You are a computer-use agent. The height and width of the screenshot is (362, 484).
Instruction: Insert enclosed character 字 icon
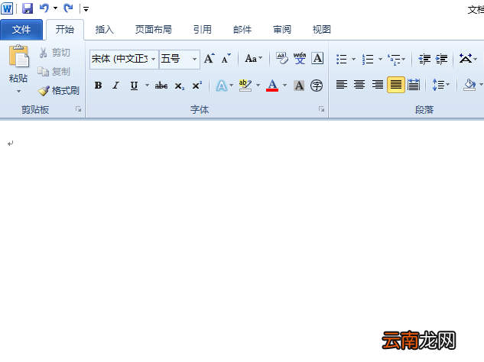pos(317,86)
